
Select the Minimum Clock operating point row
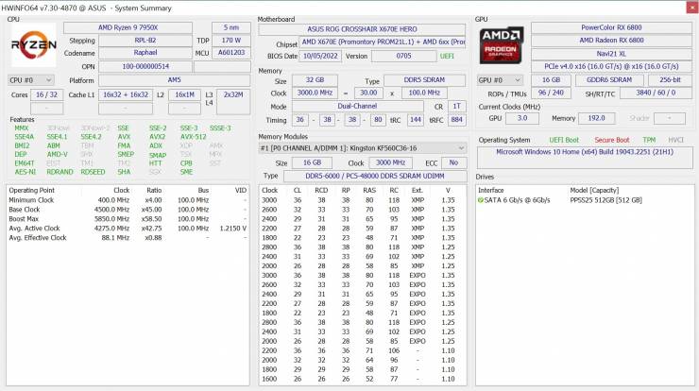(128, 200)
